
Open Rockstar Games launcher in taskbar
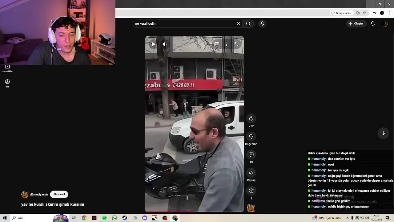tap(155, 218)
